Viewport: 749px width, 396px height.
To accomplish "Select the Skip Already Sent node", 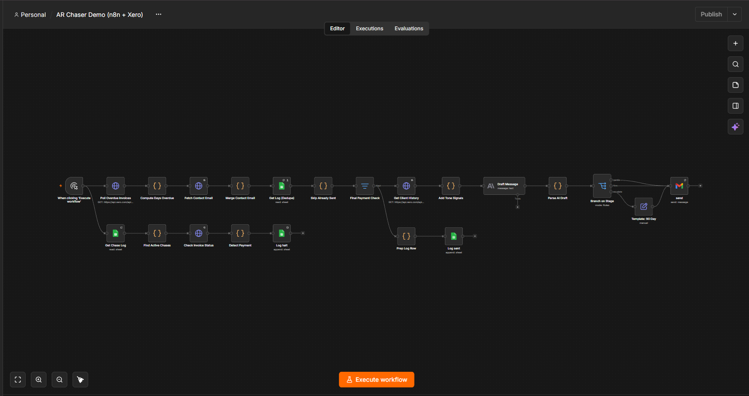I will [323, 186].
